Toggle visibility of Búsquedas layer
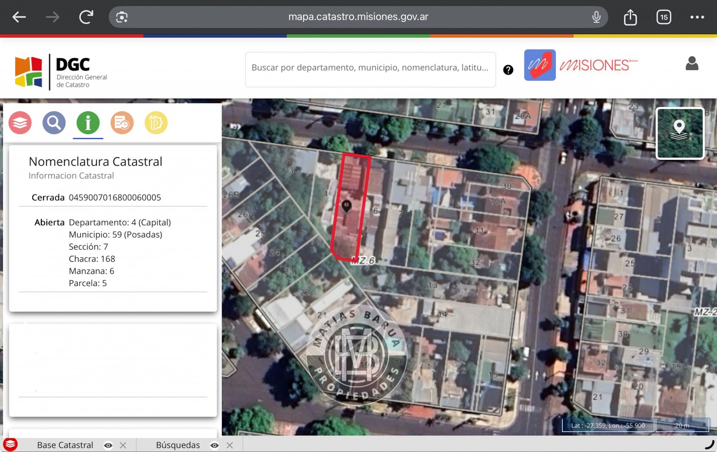717x452 pixels. (x=215, y=445)
